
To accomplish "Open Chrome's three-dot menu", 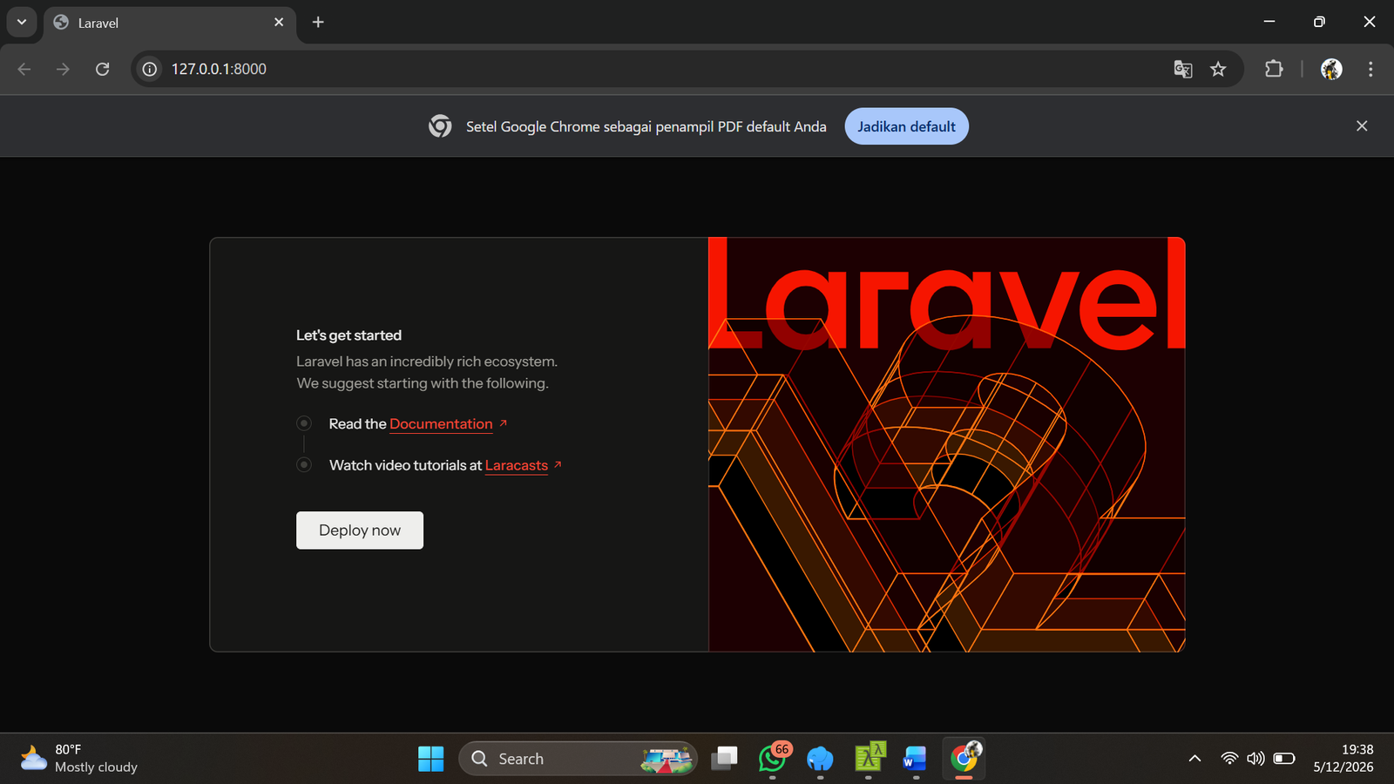I will pos(1370,69).
